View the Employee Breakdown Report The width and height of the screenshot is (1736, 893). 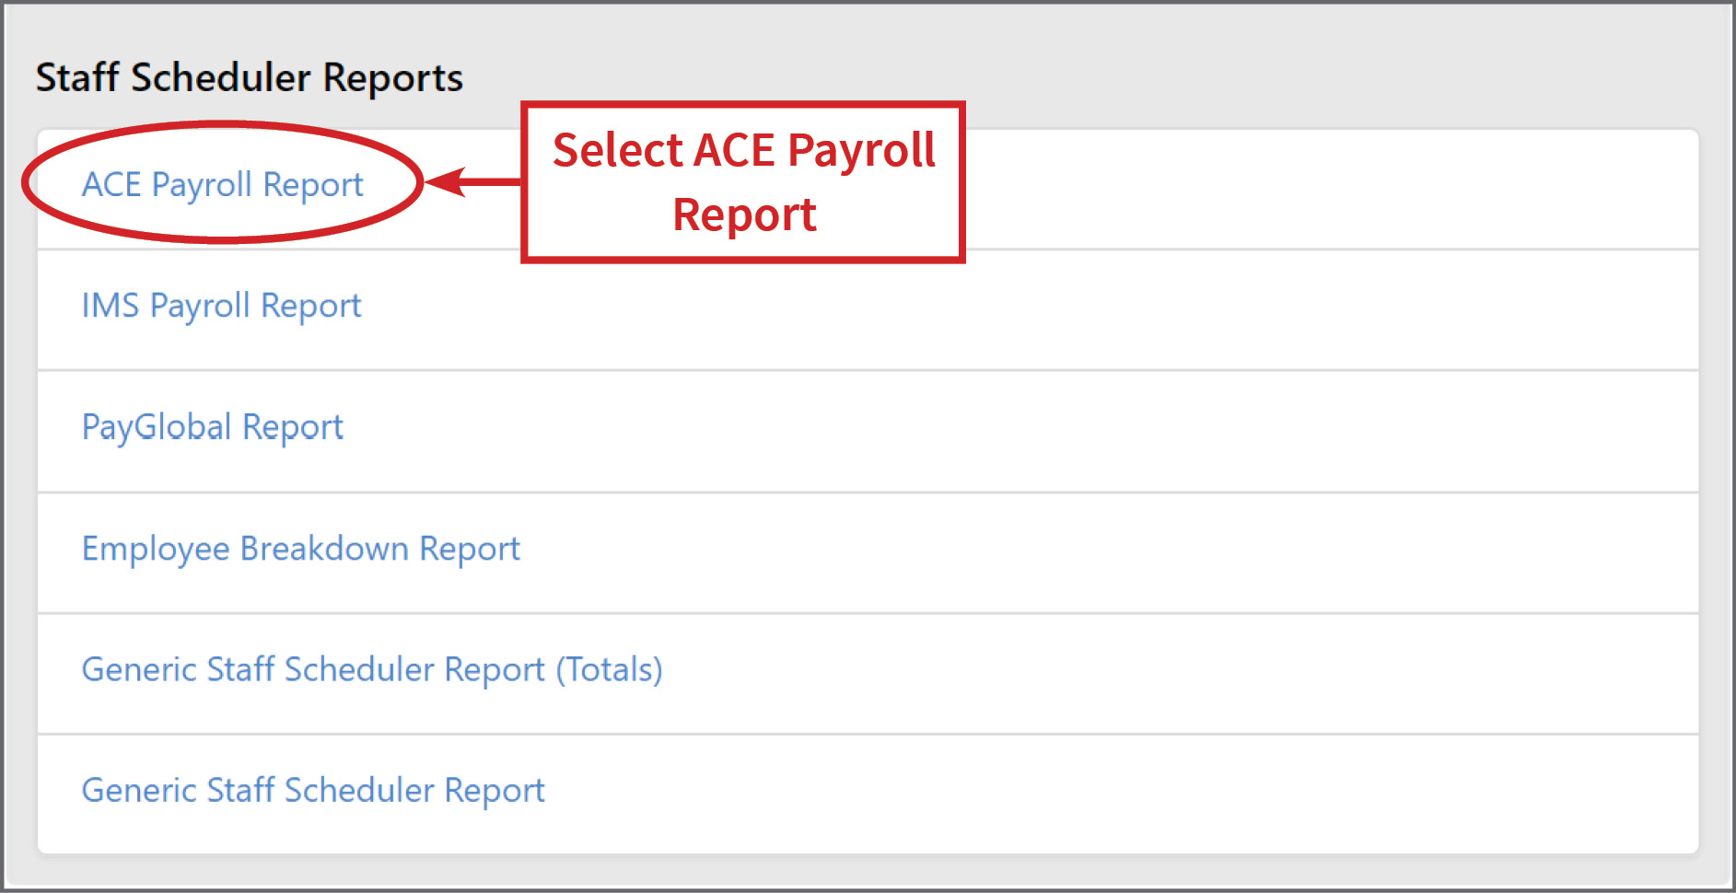[x=300, y=549]
